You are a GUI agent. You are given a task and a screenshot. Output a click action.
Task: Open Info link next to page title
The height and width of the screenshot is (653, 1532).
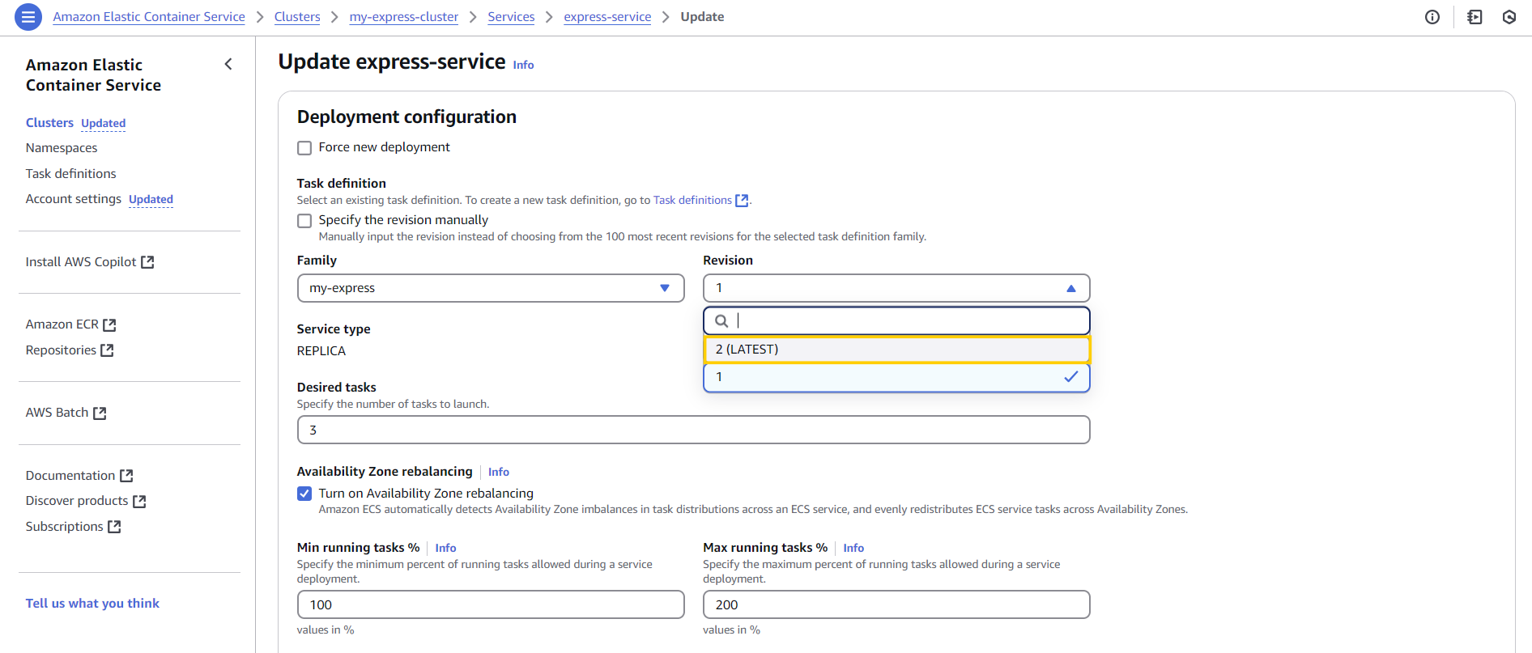coord(523,65)
